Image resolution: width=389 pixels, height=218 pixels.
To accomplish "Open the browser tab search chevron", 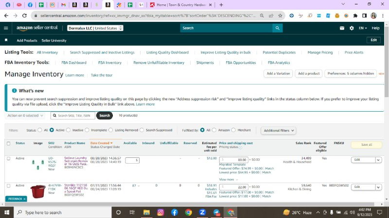I will click(343, 4).
